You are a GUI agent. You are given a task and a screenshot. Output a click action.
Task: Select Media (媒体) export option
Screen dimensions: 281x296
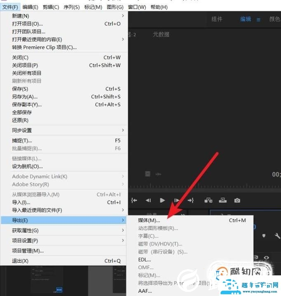190,220
